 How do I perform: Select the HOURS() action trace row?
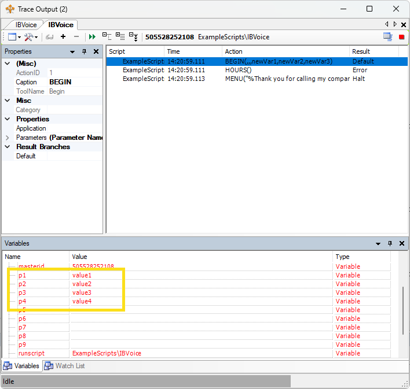click(x=238, y=70)
